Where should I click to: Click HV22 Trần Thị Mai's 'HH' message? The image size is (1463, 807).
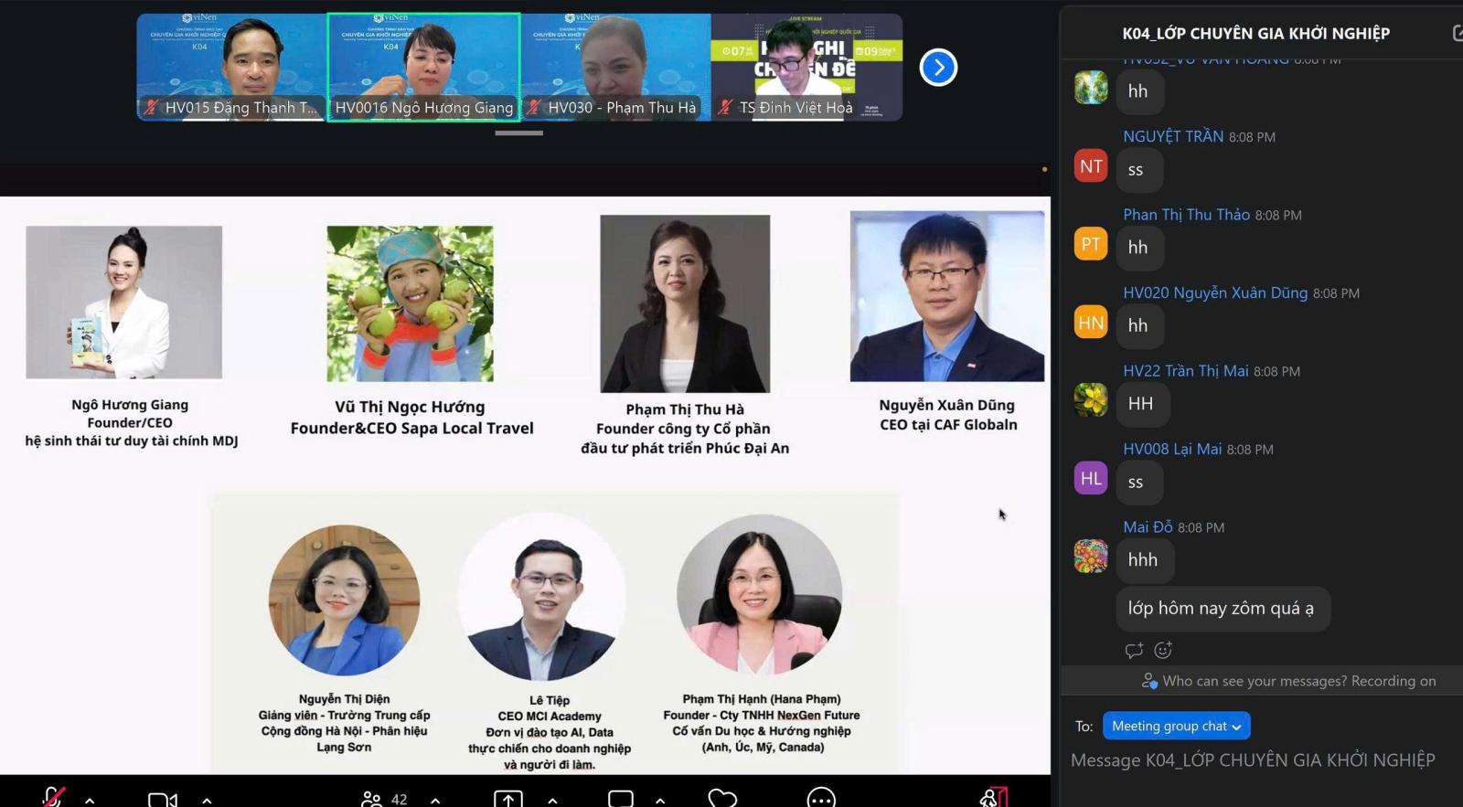pos(1141,404)
